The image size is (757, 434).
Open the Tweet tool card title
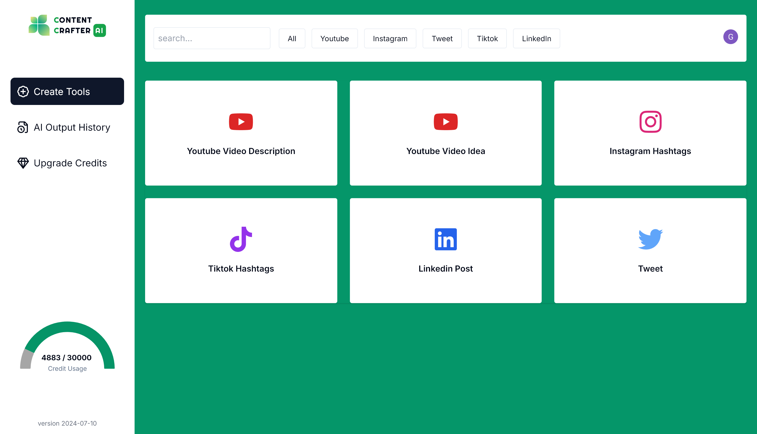coord(650,269)
